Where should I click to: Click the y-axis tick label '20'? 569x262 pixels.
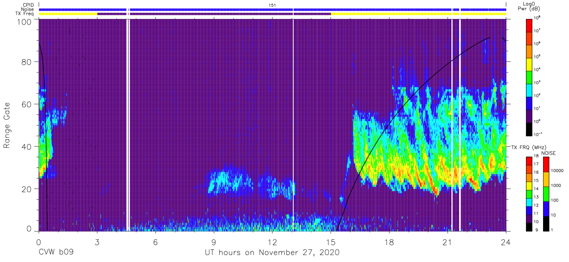27,189
